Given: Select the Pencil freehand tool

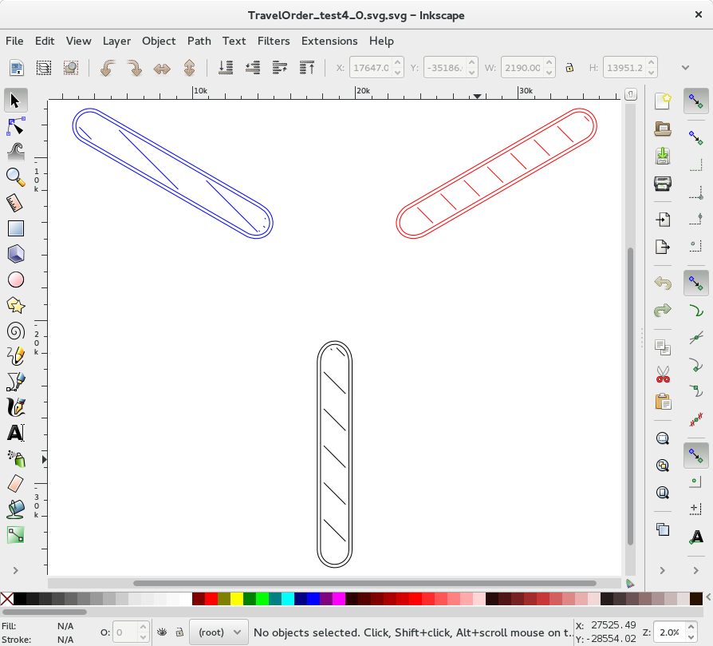Looking at the screenshot, I should coord(15,356).
